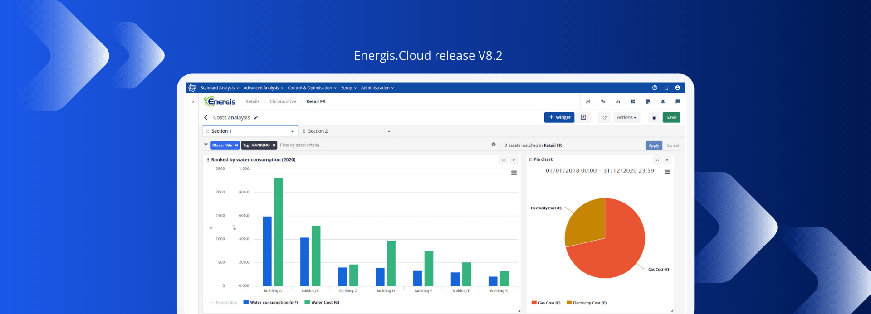Navigate to Retails breadcrumb
This screenshot has width=871, height=314.
coord(252,101)
